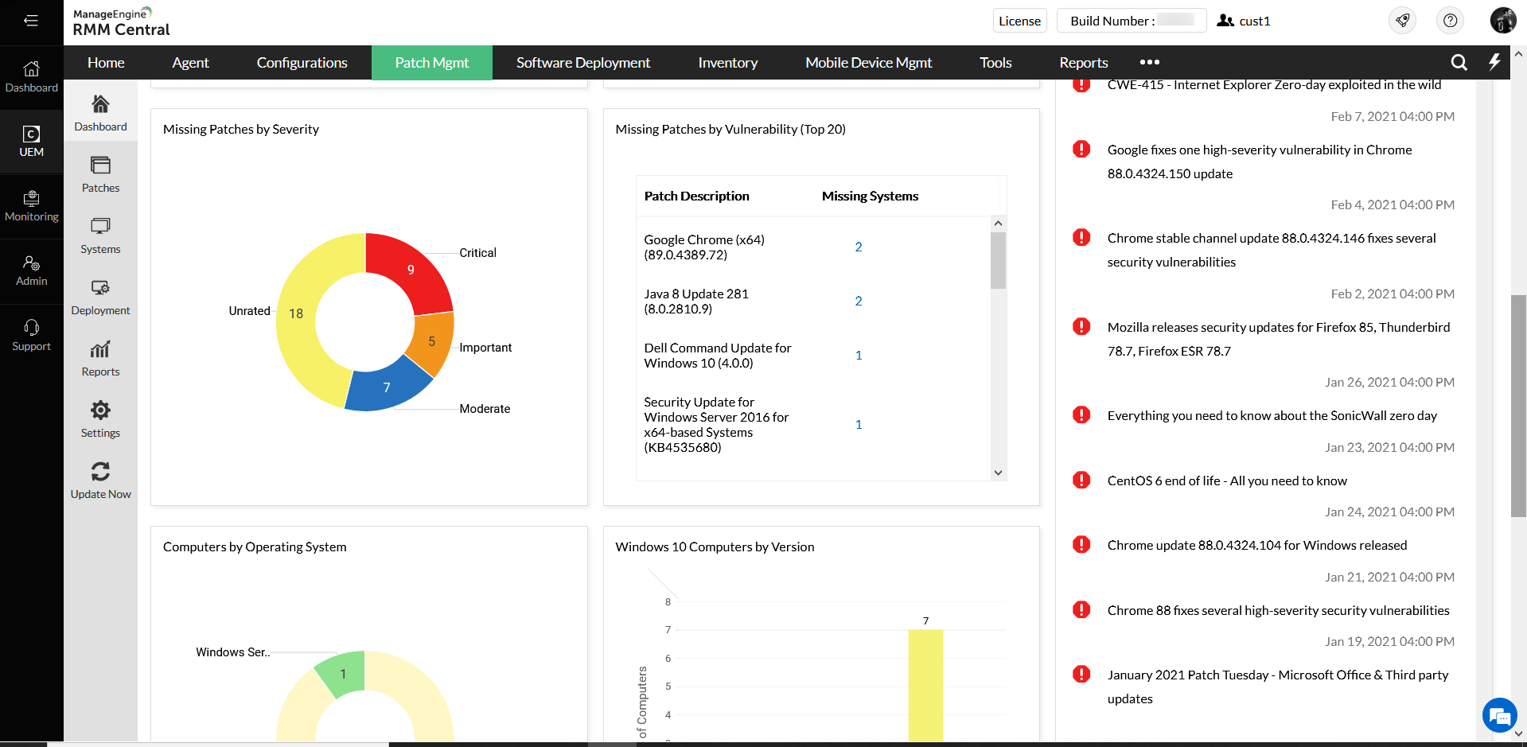Expand the more tabs ellipsis menu
This screenshot has height=747, width=1527.
point(1149,63)
